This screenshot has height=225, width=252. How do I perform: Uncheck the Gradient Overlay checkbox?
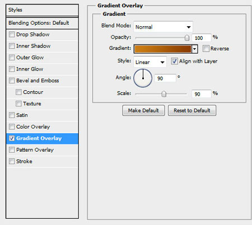coord(12,138)
